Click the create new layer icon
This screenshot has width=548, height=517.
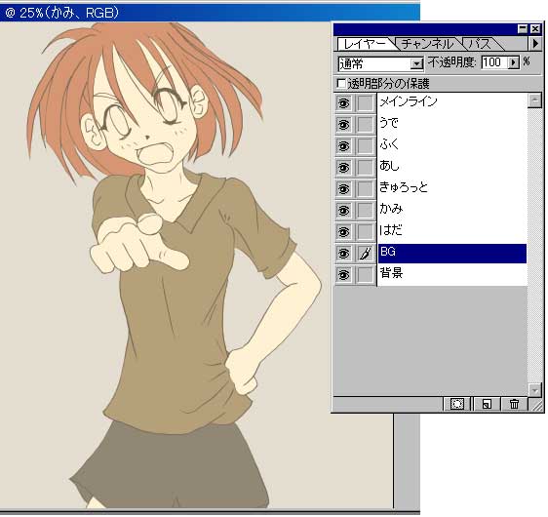(487, 404)
